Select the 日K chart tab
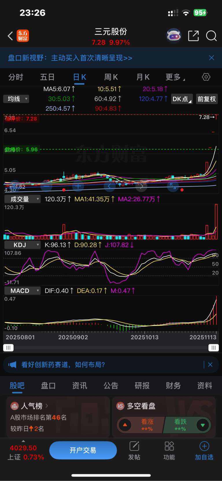The height and width of the screenshot is (481, 222). pyautogui.click(x=79, y=77)
